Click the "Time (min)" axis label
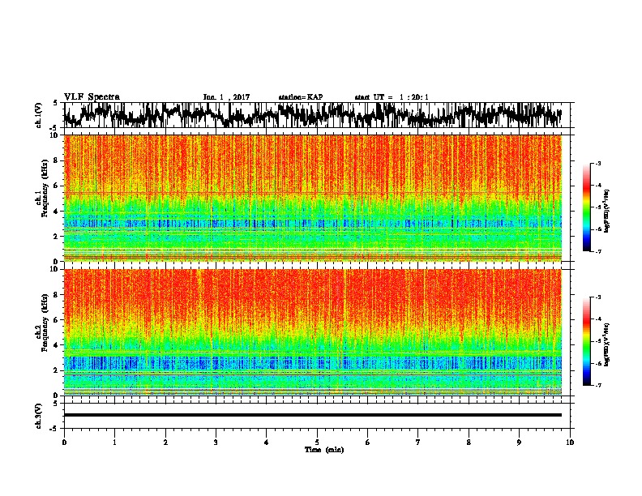The width and height of the screenshot is (642, 496). (324, 450)
